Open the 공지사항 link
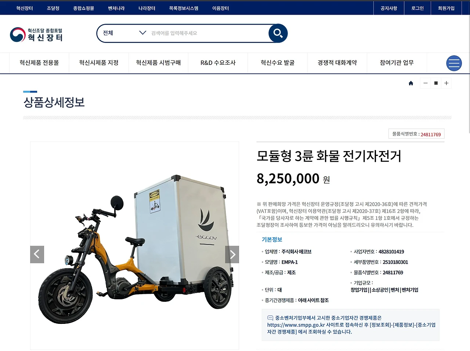 (x=389, y=8)
